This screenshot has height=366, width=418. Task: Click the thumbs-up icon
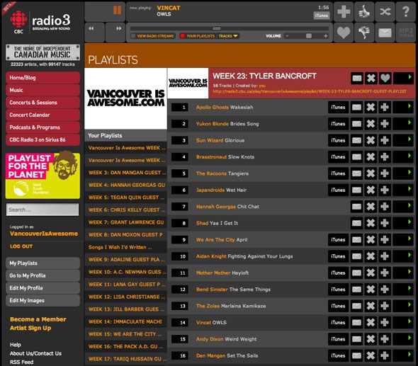tap(364, 12)
